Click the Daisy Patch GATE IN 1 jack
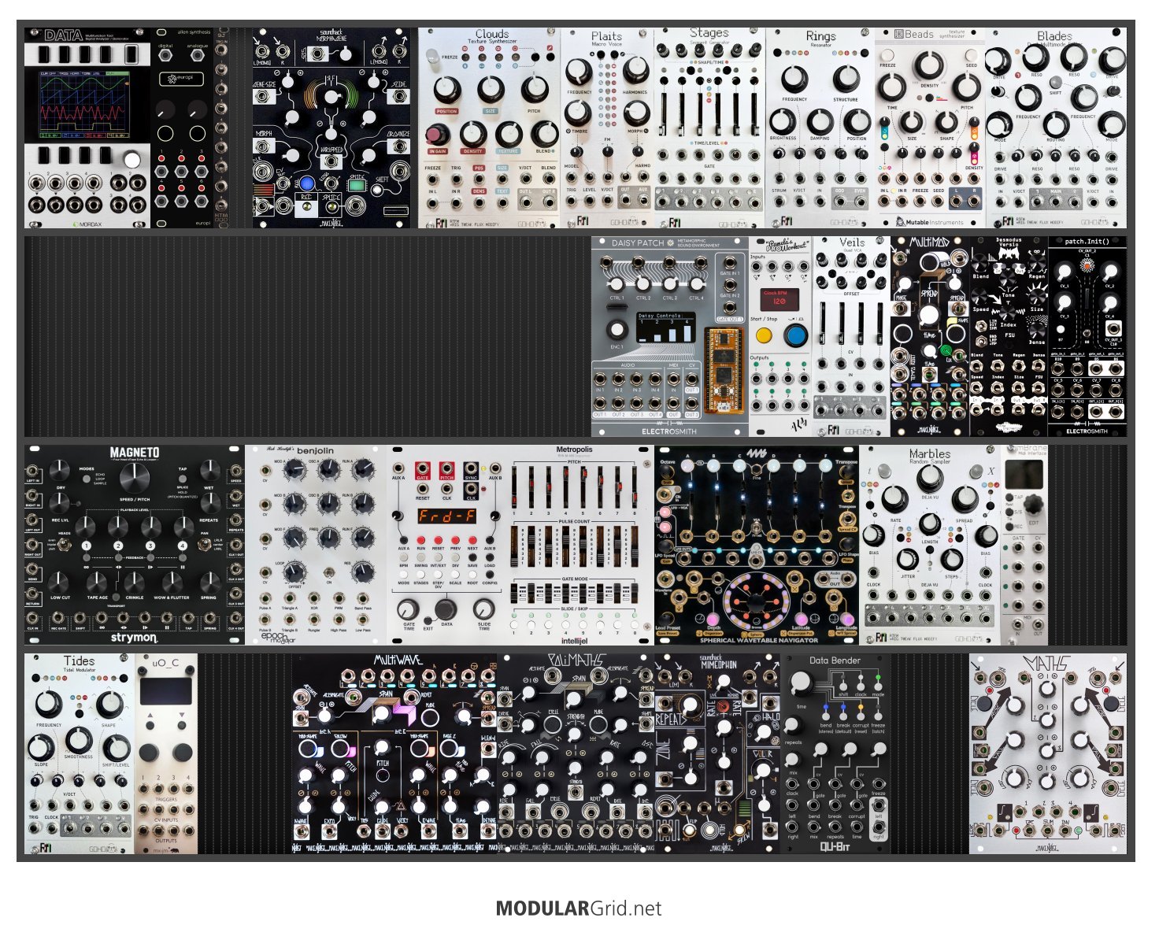Image resolution: width=1159 pixels, height=925 pixels. click(731, 261)
